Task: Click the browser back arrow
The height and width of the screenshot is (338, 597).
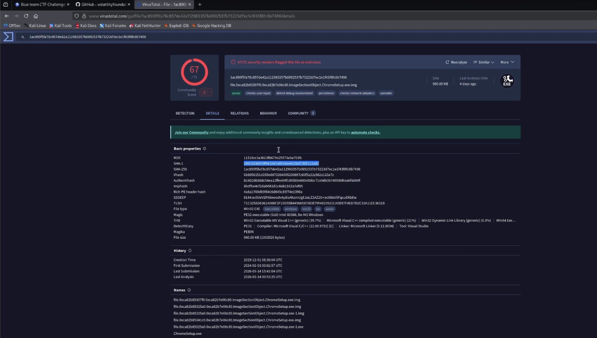Action: 7,16
